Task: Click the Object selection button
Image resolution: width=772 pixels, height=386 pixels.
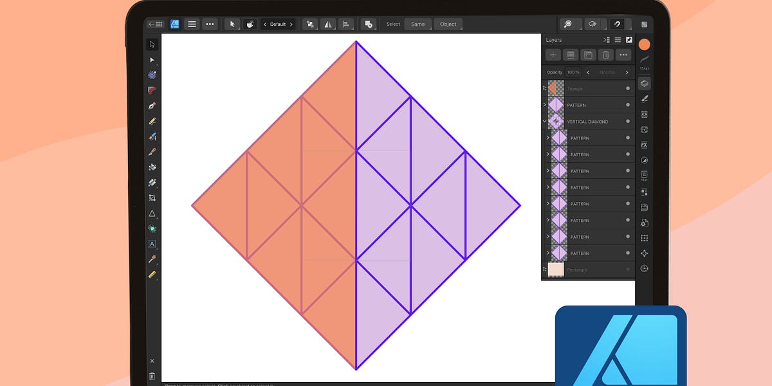Action: [x=448, y=24]
